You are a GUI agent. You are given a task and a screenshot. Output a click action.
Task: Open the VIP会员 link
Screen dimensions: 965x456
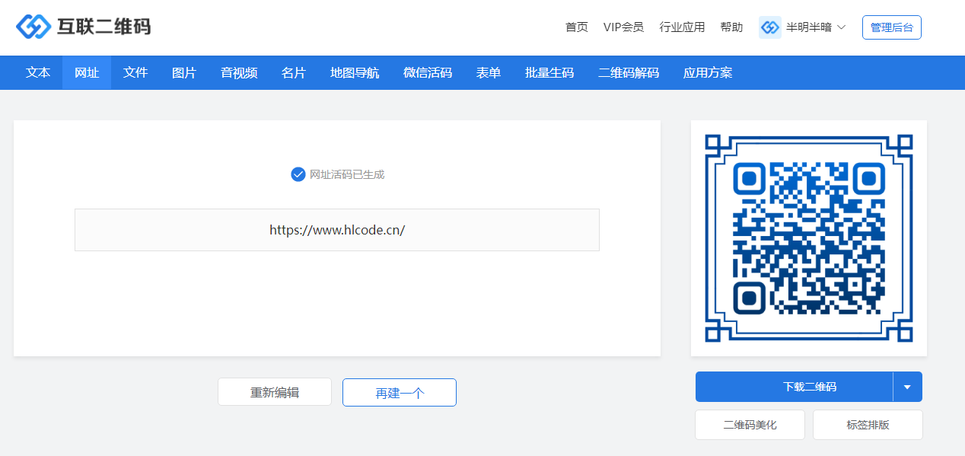click(623, 27)
